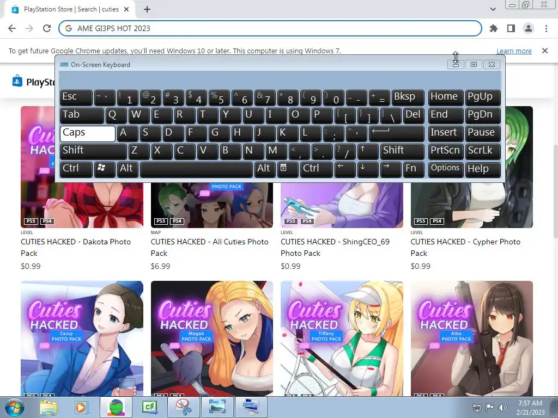Image resolution: width=558 pixels, height=418 pixels.
Task: Toggle the Chrome side panel icon
Action: click(x=511, y=28)
